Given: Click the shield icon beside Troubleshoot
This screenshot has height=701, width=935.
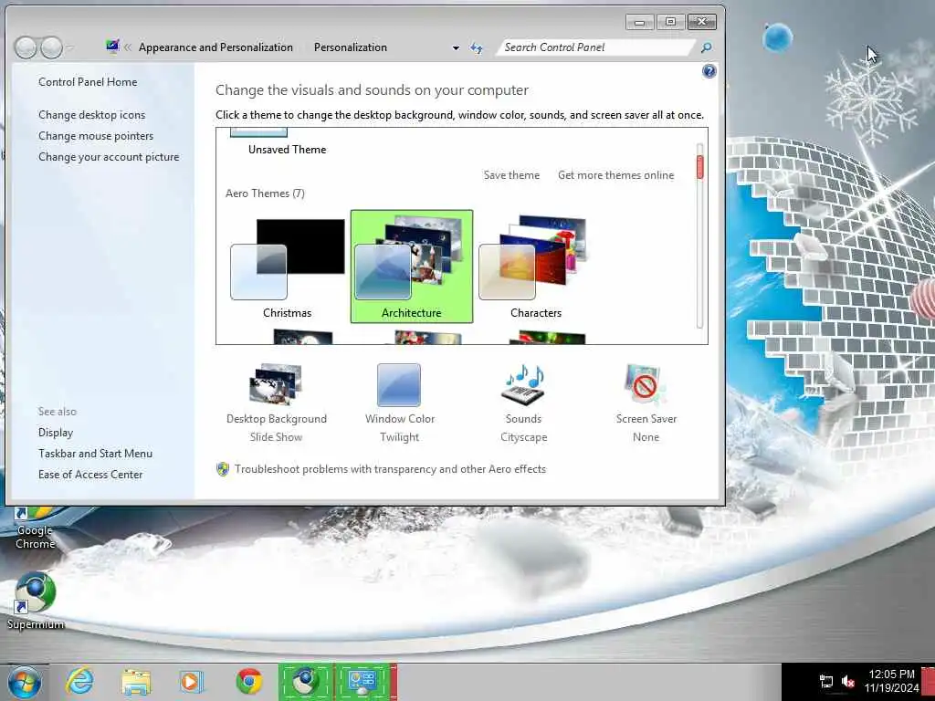Looking at the screenshot, I should pyautogui.click(x=223, y=469).
